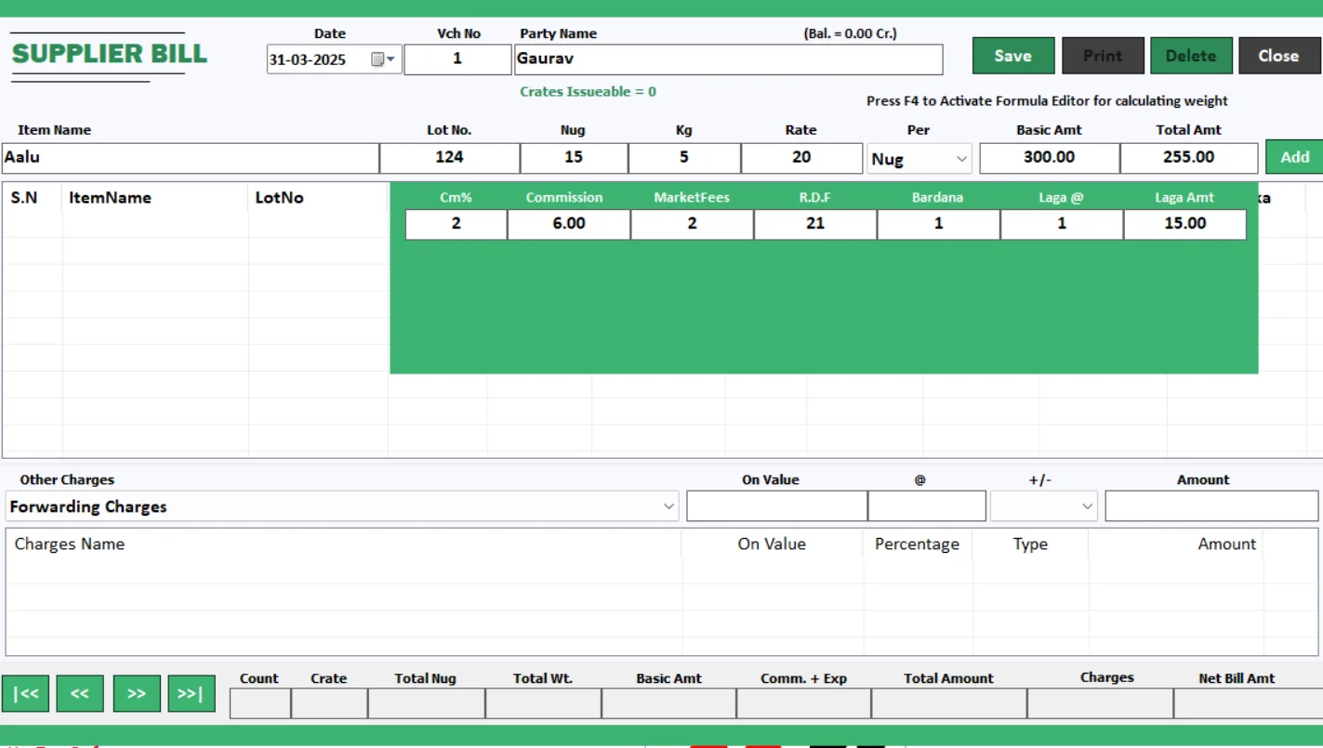Click the @ percentage input field
Screen dimensions: 1323x748
click(927, 506)
